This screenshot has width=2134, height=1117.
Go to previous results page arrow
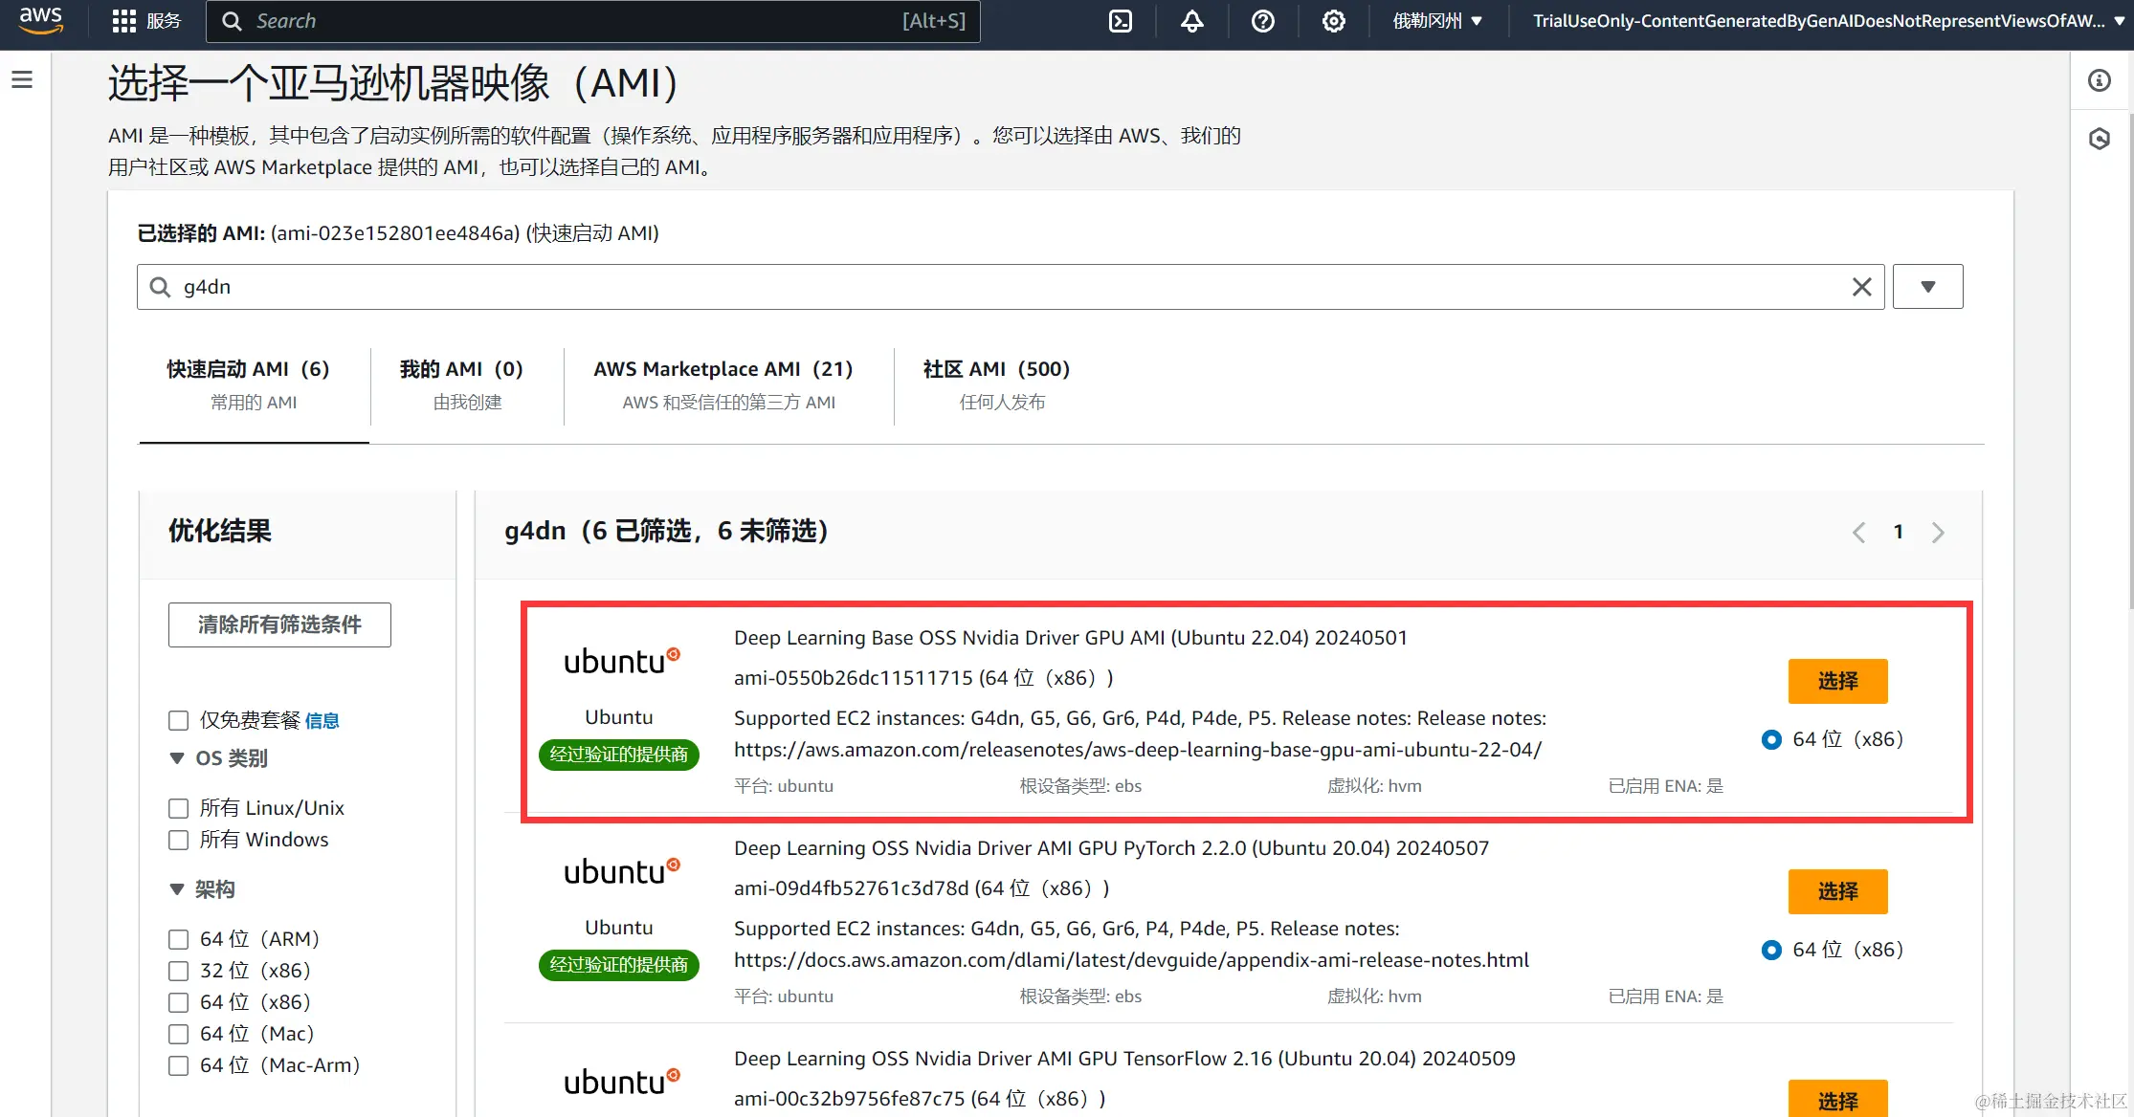point(1858,533)
